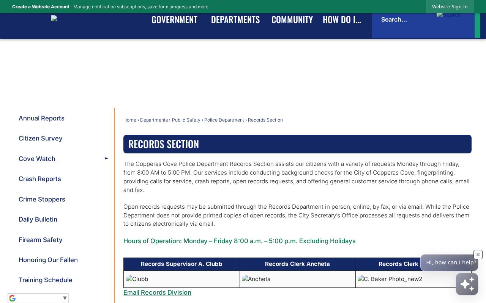Open Citizen Survey sidebar link
This screenshot has height=303, width=486.
[x=40, y=138]
